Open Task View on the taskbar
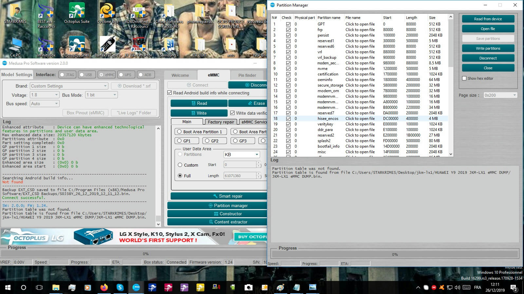 39,287
